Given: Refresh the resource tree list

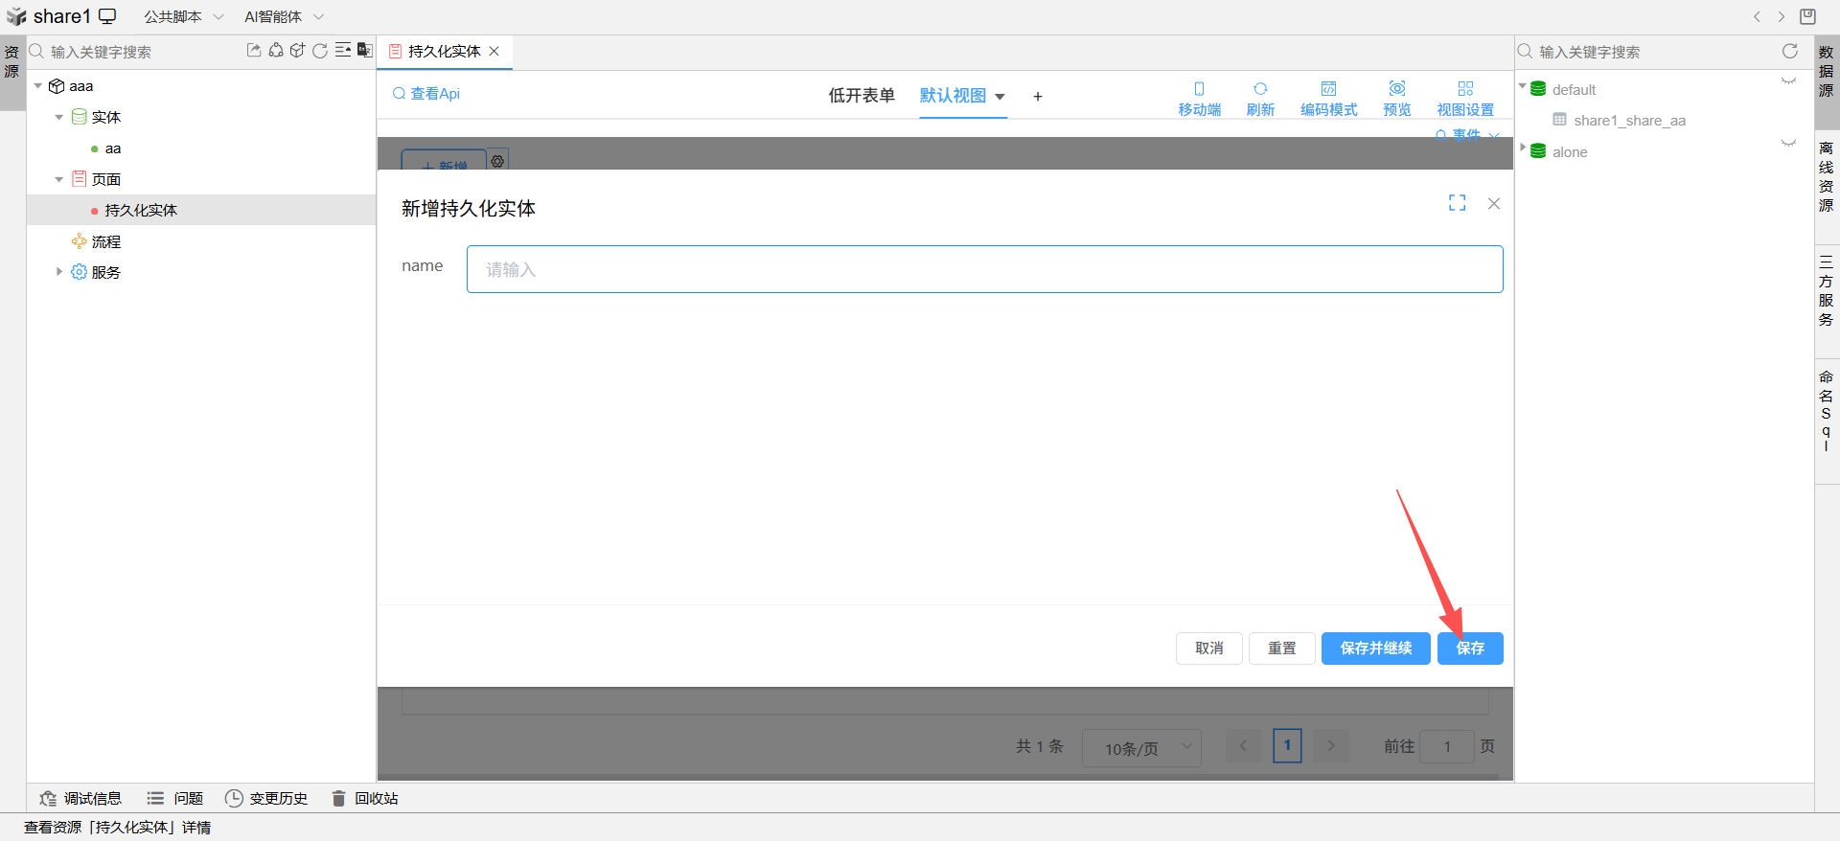Looking at the screenshot, I should (320, 51).
